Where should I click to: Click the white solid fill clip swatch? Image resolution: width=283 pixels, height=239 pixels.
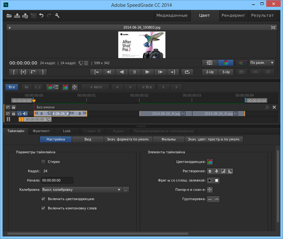point(217,180)
